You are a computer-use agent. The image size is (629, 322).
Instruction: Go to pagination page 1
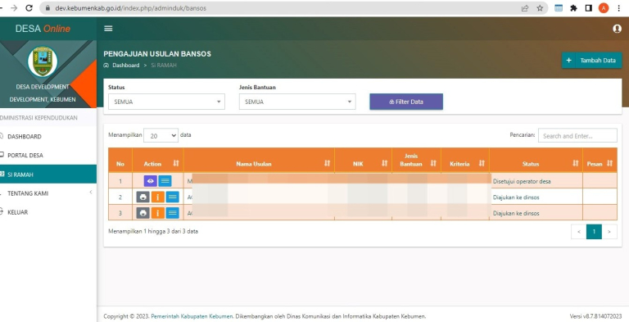594,231
